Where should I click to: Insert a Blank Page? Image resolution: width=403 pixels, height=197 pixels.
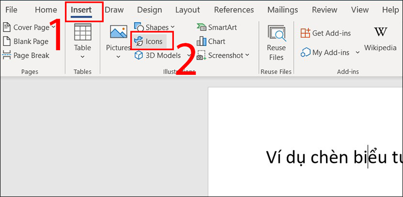click(x=26, y=41)
